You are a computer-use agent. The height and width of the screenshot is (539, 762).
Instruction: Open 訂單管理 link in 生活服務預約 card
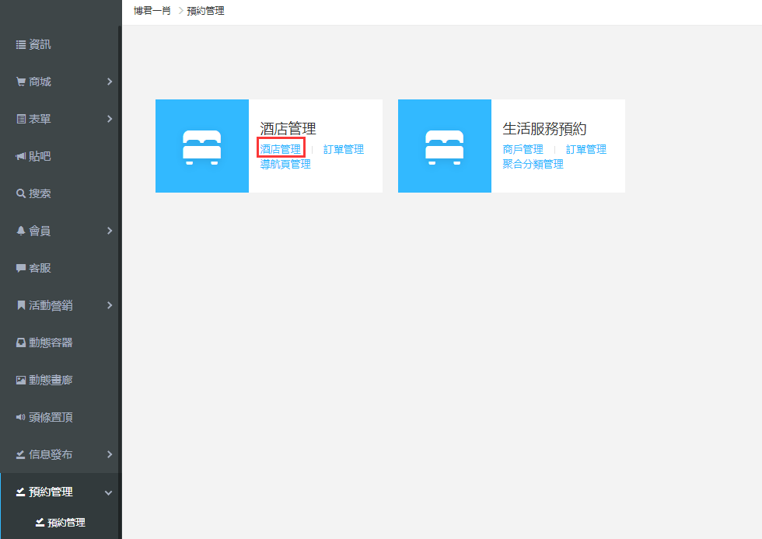click(x=586, y=149)
